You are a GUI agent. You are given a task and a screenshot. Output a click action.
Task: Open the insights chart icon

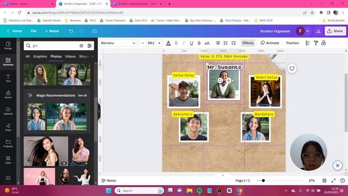coord(318,31)
